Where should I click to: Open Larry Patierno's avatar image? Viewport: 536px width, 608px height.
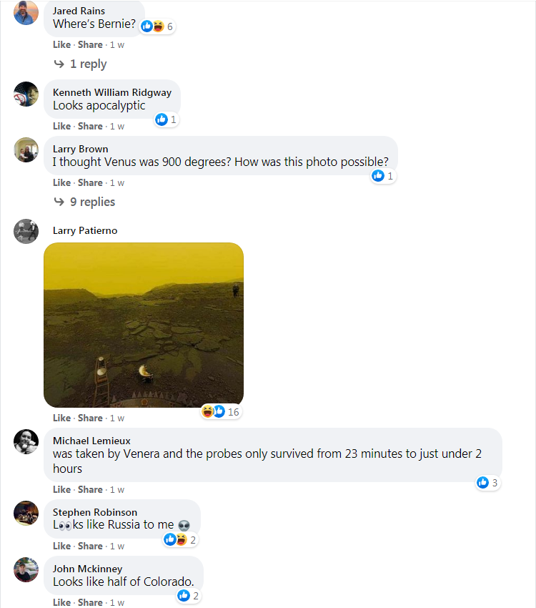26,232
